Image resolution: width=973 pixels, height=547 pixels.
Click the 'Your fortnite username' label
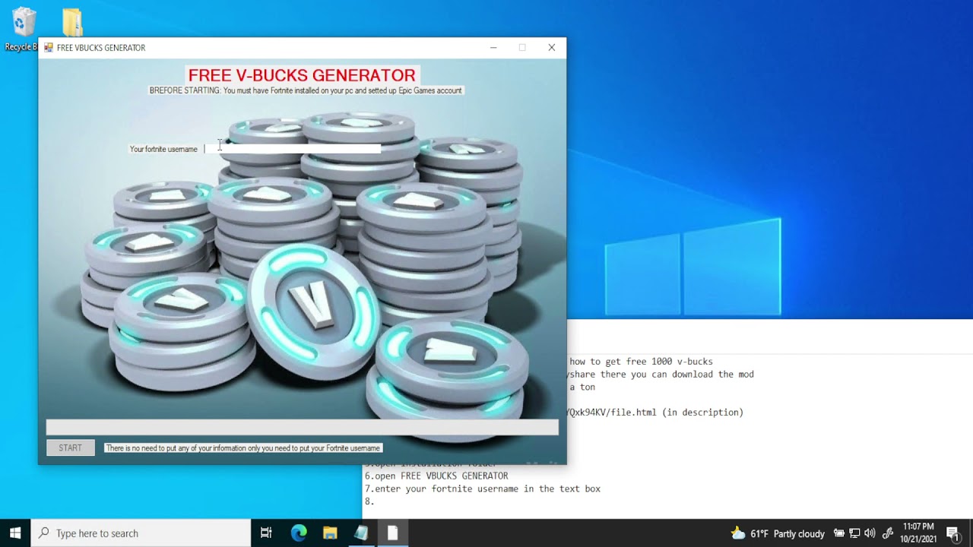click(163, 149)
